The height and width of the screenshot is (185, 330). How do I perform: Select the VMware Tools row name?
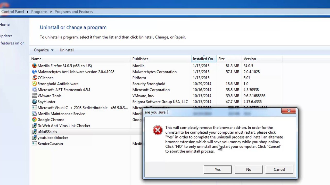(49, 96)
